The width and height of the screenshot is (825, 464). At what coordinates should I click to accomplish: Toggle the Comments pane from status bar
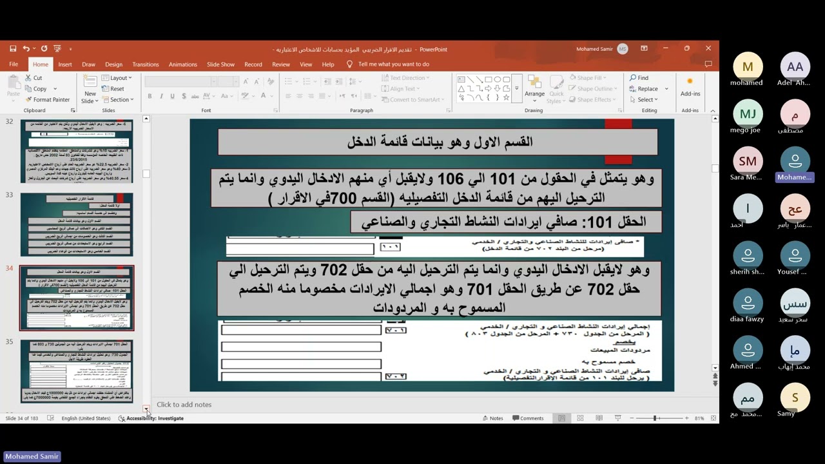point(528,418)
